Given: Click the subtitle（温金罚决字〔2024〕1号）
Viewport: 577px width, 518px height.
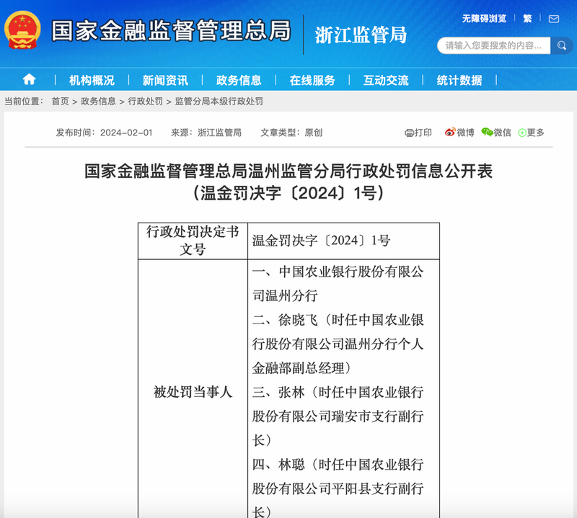Looking at the screenshot, I should click(288, 193).
